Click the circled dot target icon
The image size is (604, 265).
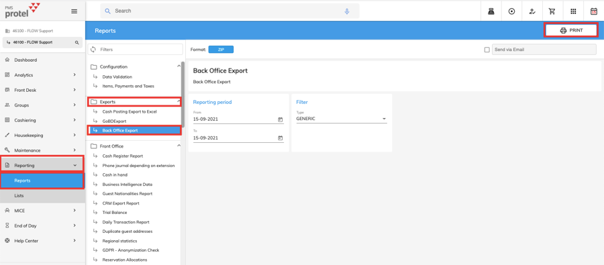pyautogui.click(x=512, y=11)
